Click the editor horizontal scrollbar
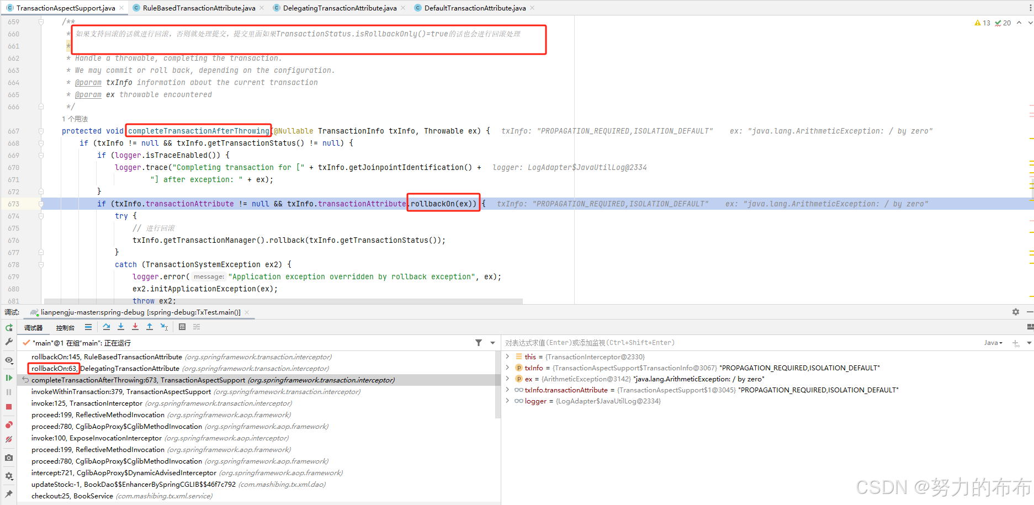Screen dimensions: 1034x505 pos(283,301)
